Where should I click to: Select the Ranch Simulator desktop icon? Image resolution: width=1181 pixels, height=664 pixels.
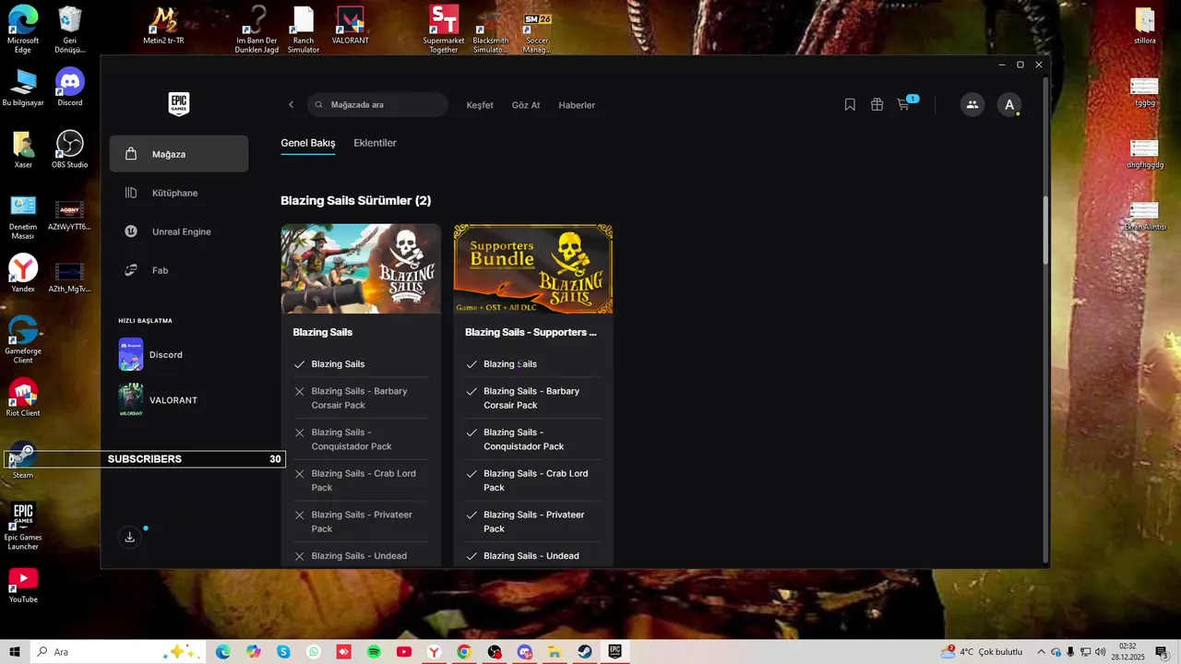[x=304, y=29]
